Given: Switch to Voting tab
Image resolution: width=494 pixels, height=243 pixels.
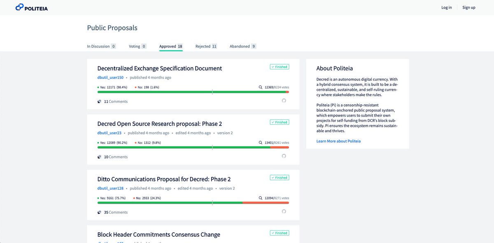Looking at the screenshot, I should (137, 46).
